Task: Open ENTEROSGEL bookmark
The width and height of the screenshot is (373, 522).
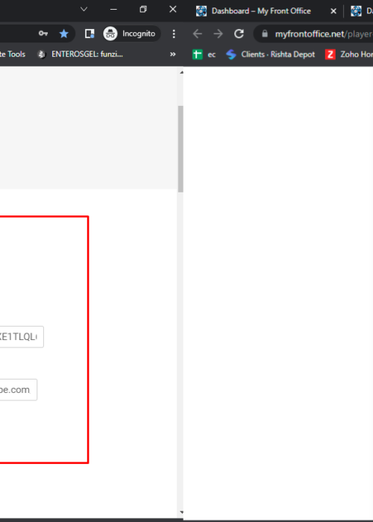Action: (x=81, y=54)
